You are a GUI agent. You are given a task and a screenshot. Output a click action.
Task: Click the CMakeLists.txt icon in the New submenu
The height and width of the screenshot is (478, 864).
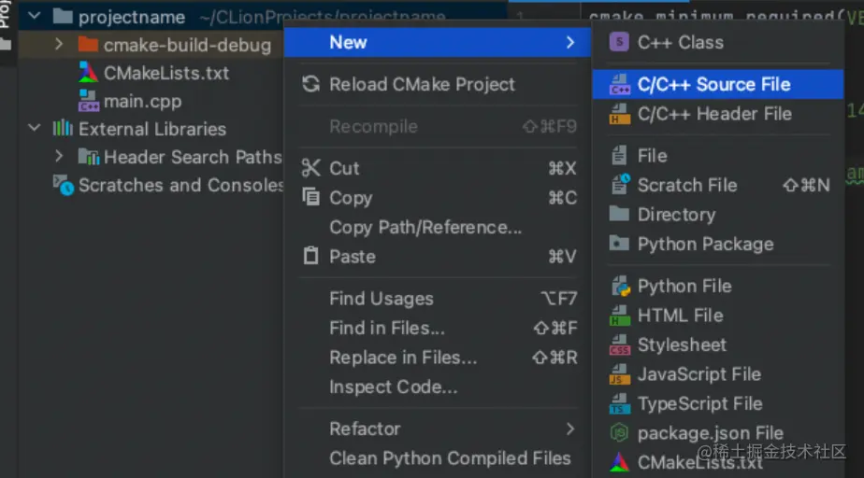[619, 463]
